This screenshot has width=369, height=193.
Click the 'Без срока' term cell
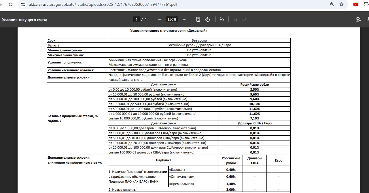(x=199, y=40)
